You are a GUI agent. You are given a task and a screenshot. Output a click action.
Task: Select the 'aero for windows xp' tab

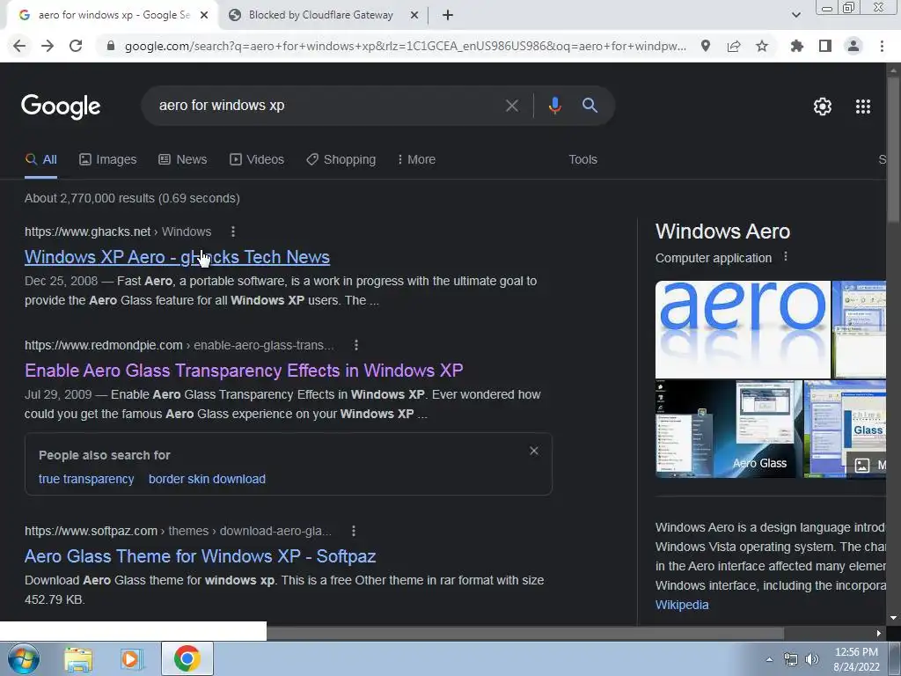point(113,16)
